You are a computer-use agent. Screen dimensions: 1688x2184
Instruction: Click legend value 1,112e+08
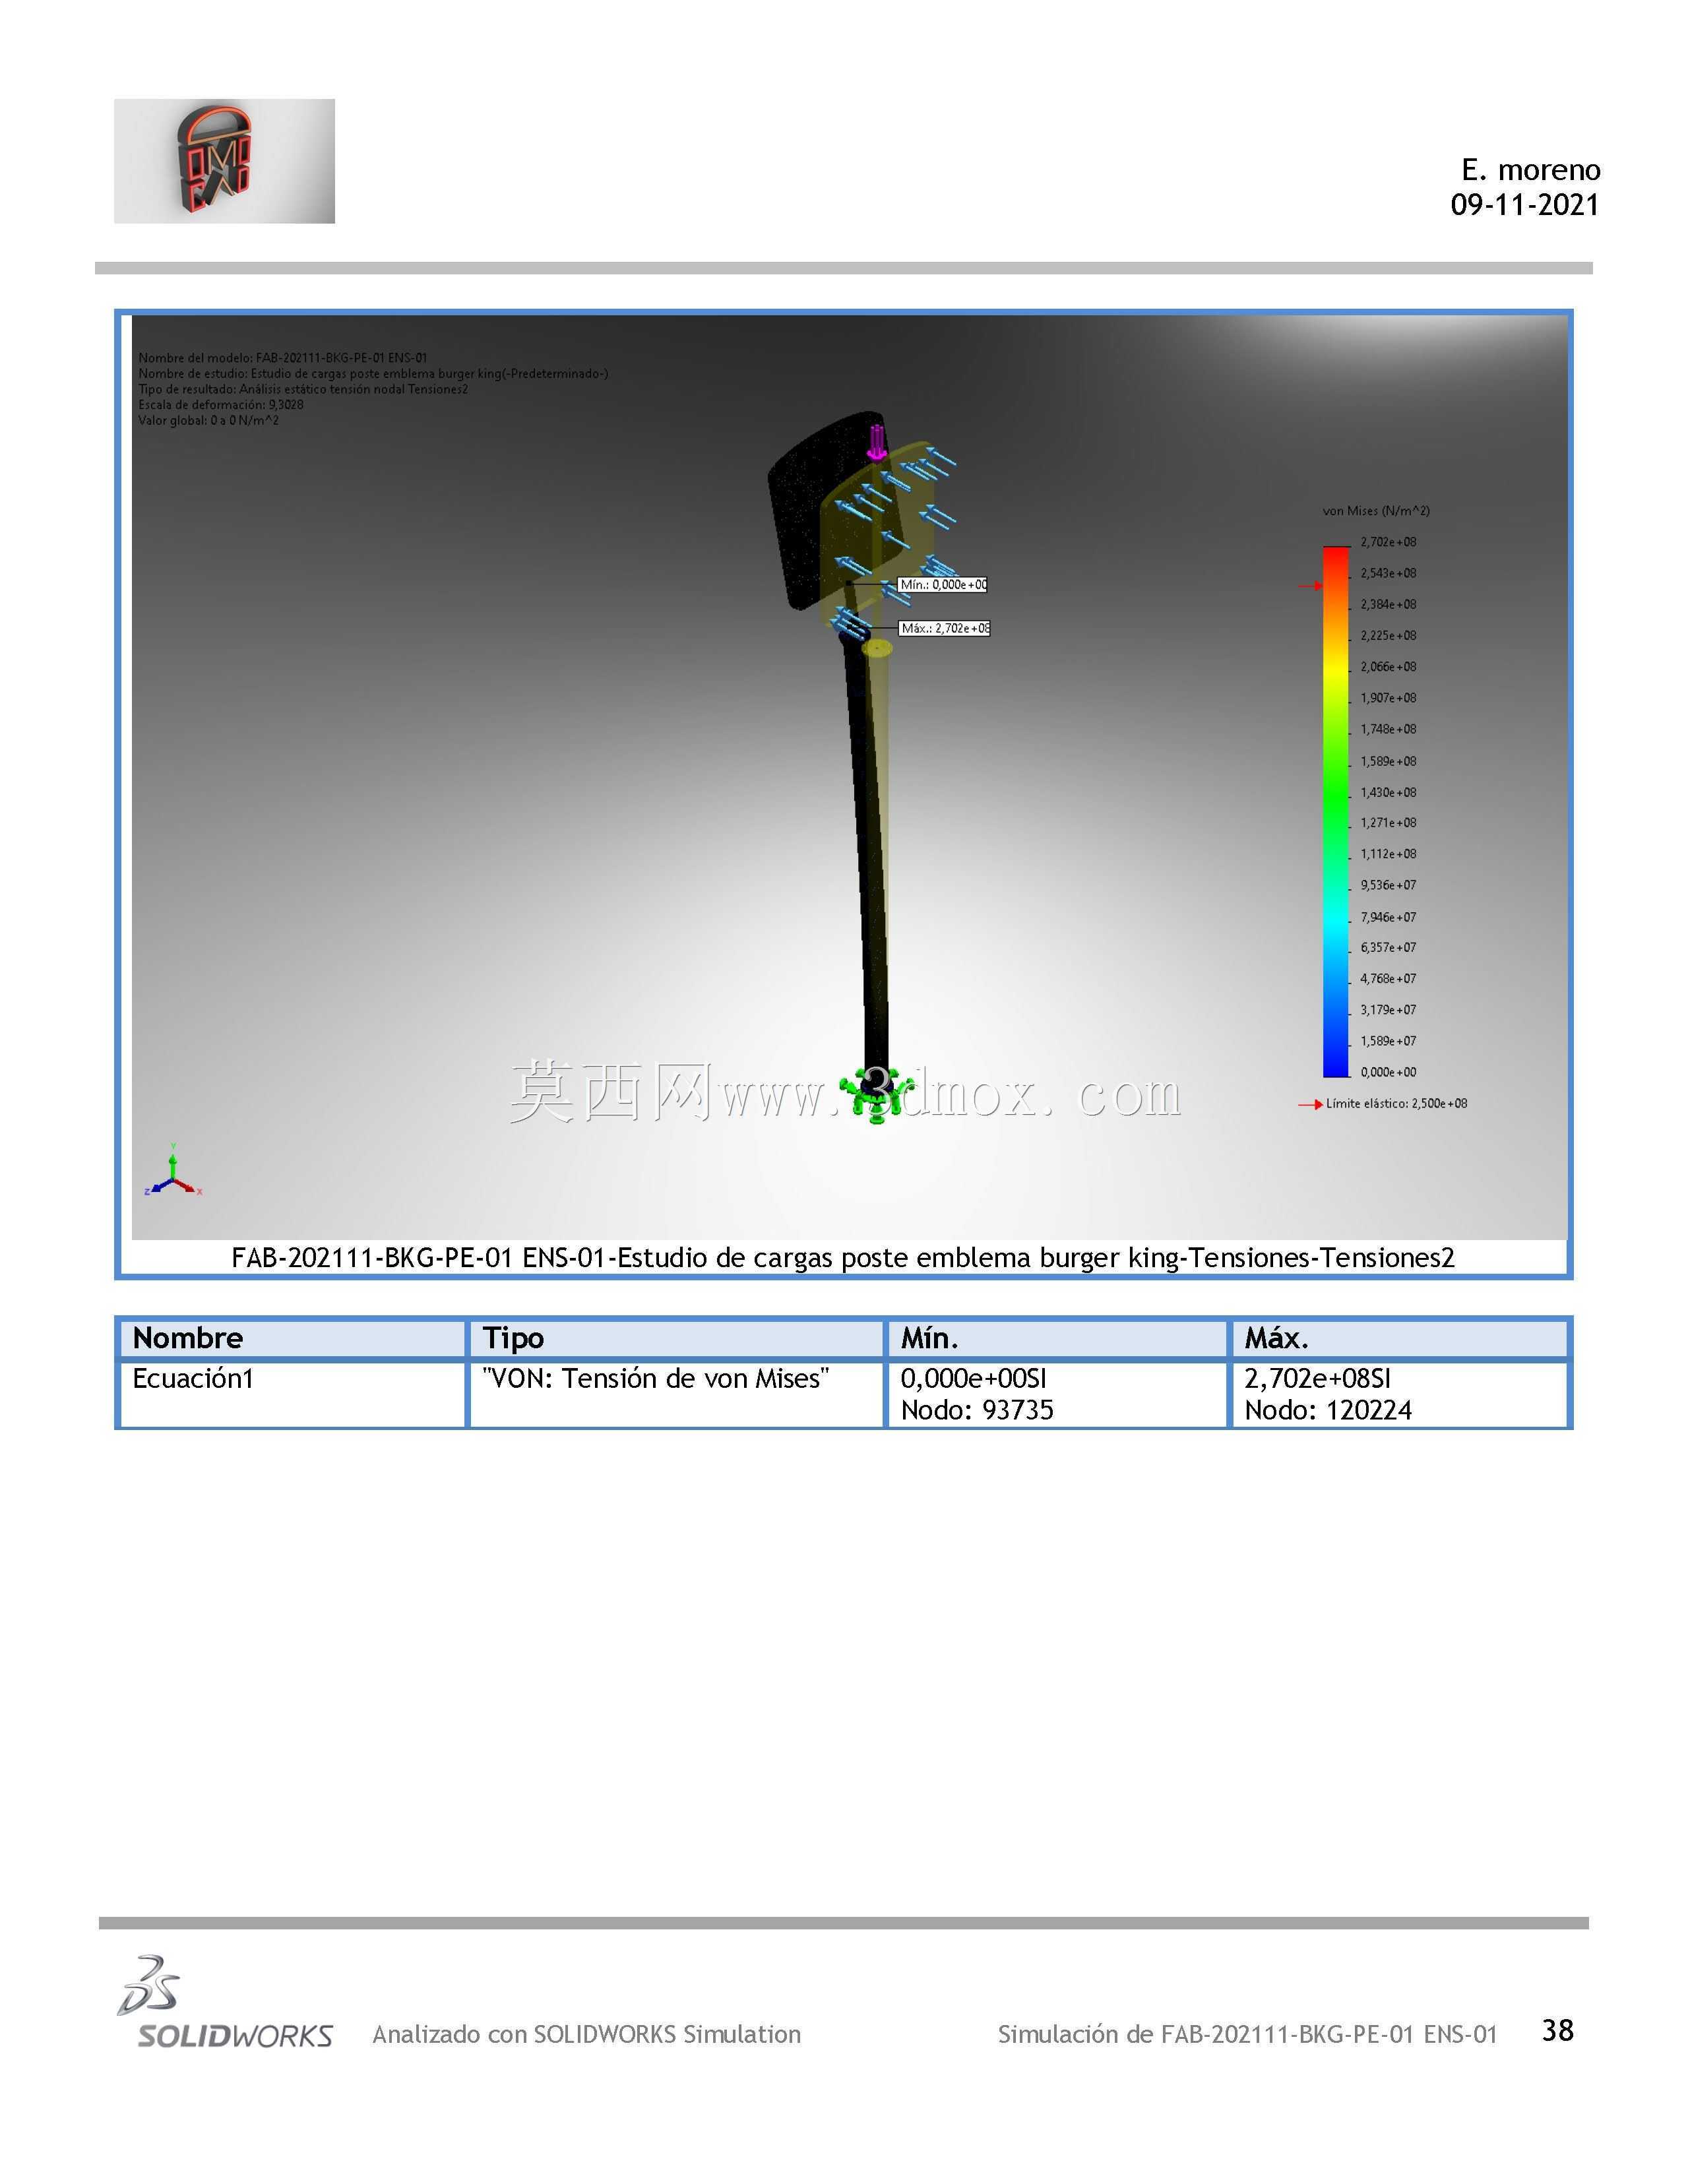pyautogui.click(x=1388, y=854)
